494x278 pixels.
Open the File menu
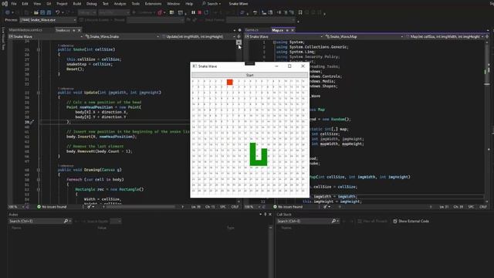coord(14,4)
